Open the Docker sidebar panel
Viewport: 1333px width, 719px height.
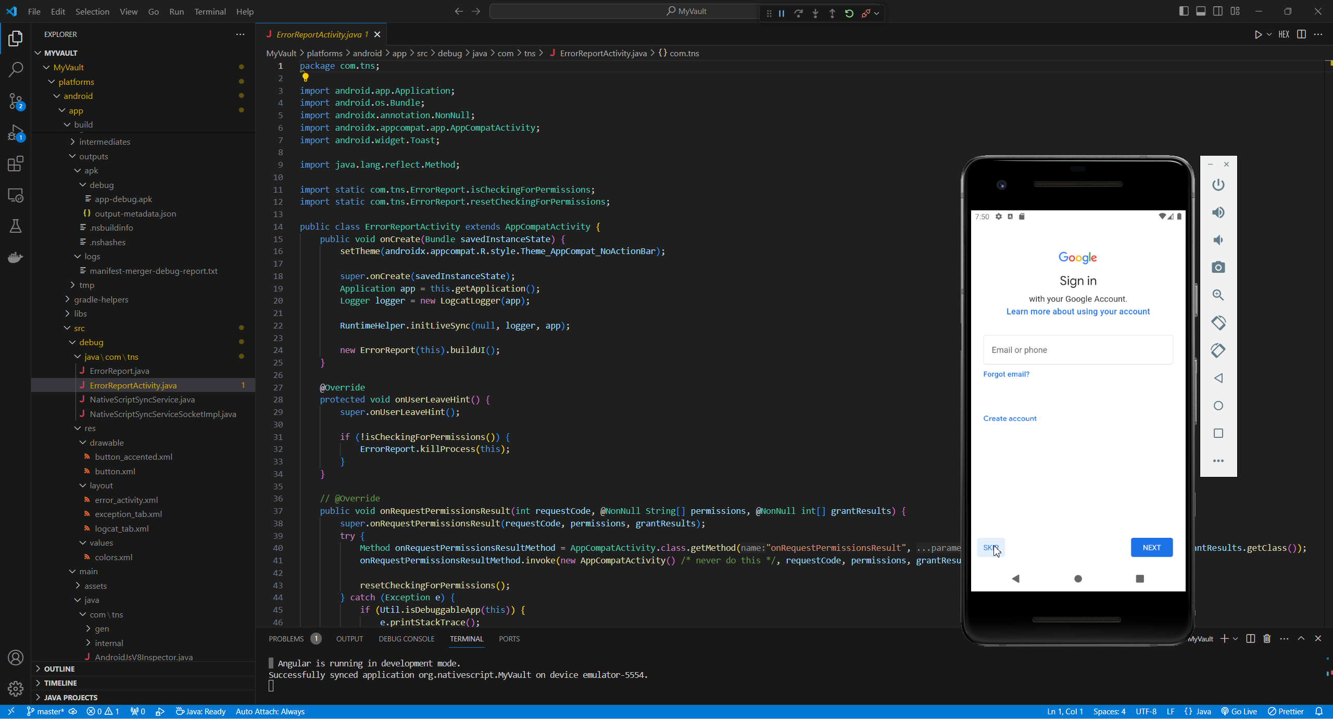coord(16,257)
